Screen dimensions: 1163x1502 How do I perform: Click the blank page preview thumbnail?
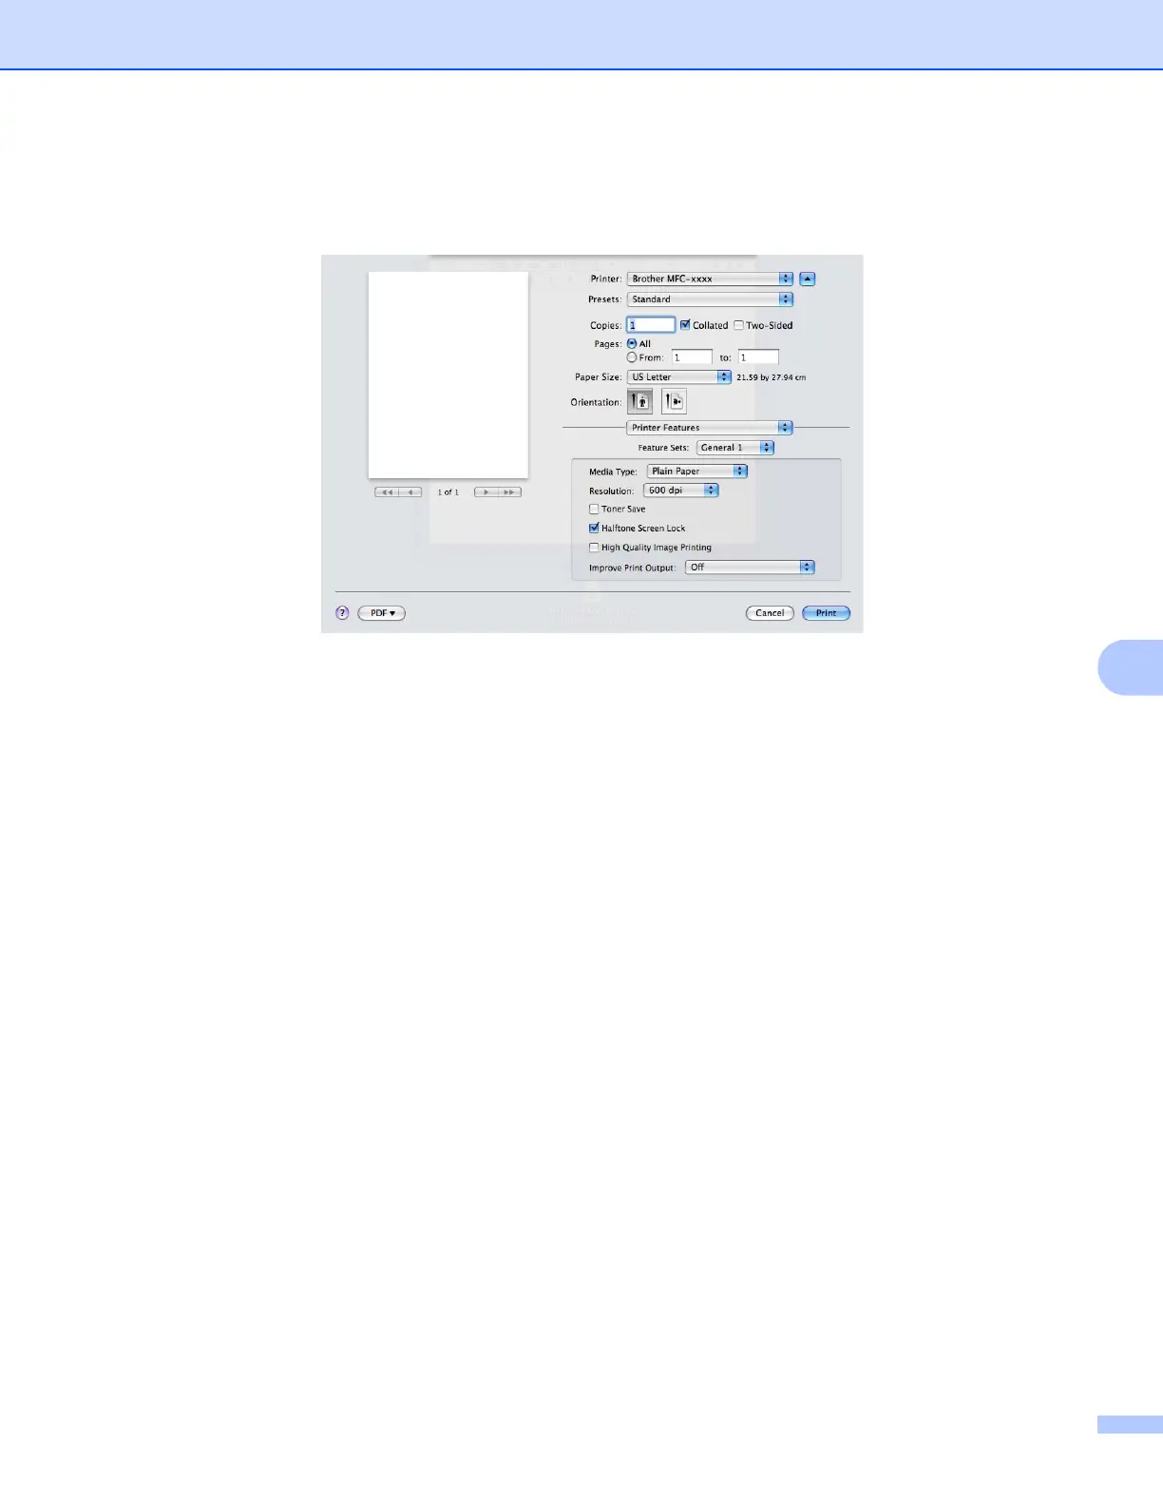(x=448, y=375)
